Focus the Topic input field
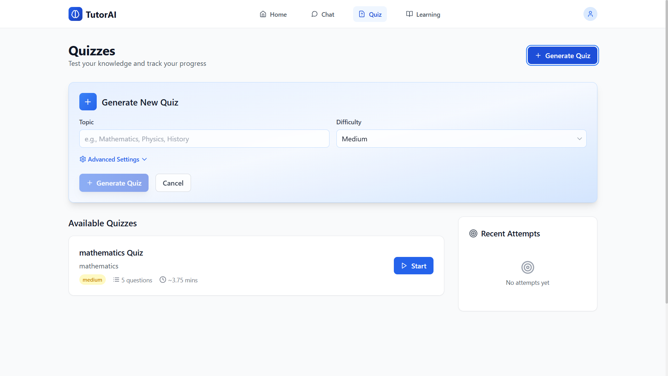 pyautogui.click(x=204, y=139)
